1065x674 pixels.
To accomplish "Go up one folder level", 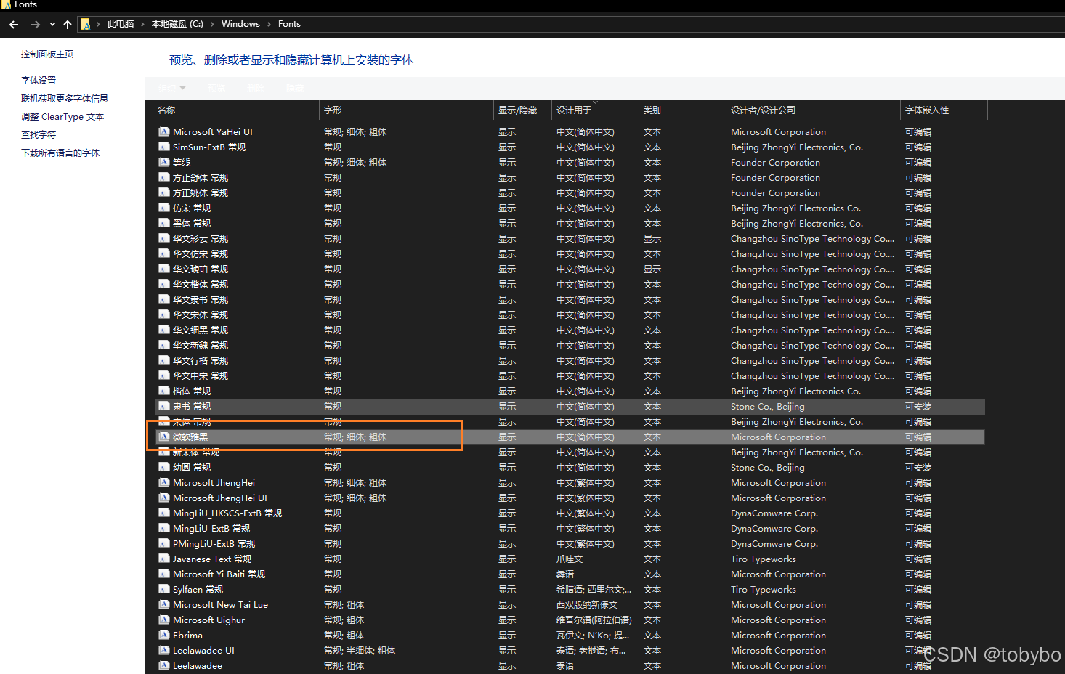I will (x=68, y=25).
